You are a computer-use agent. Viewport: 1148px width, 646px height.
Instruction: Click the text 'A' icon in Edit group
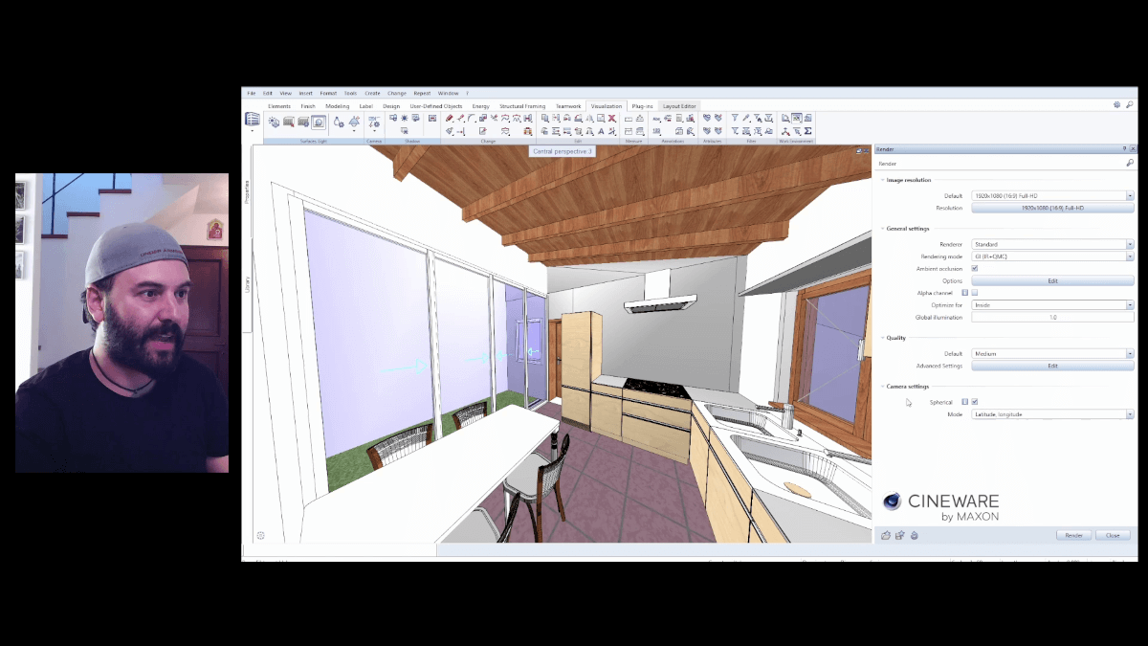point(601,131)
